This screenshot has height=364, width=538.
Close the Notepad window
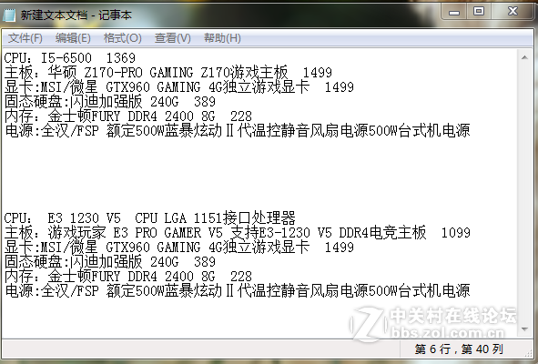click(x=513, y=12)
